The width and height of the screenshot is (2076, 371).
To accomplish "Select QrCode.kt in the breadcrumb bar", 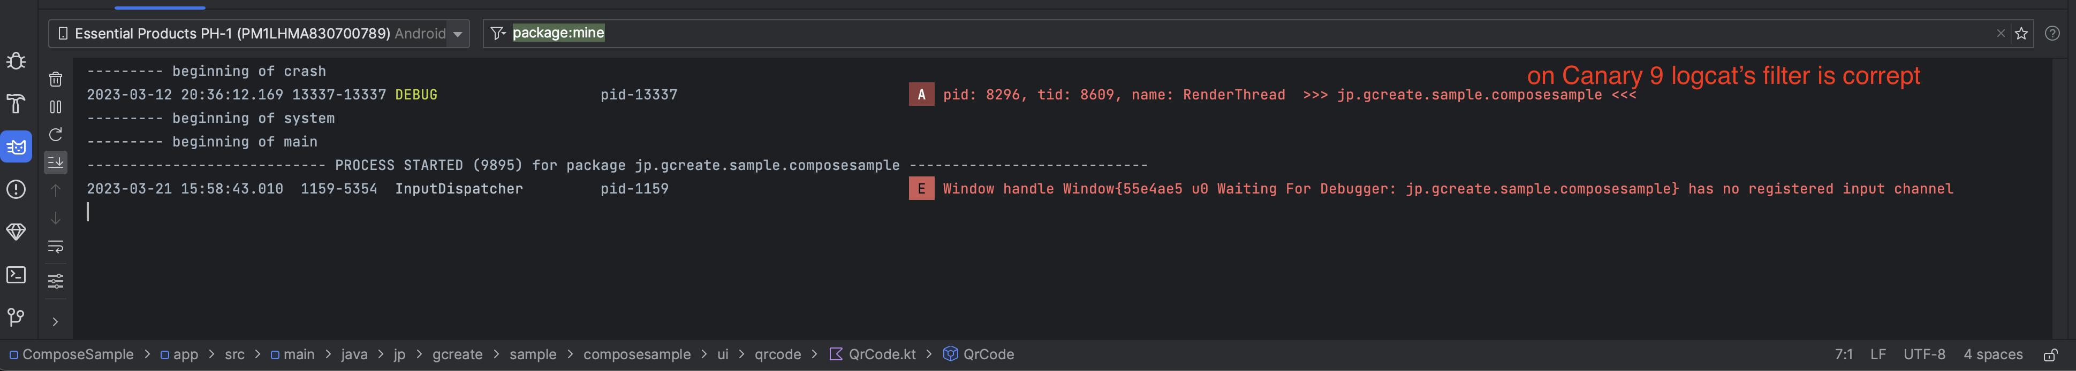I will point(881,354).
